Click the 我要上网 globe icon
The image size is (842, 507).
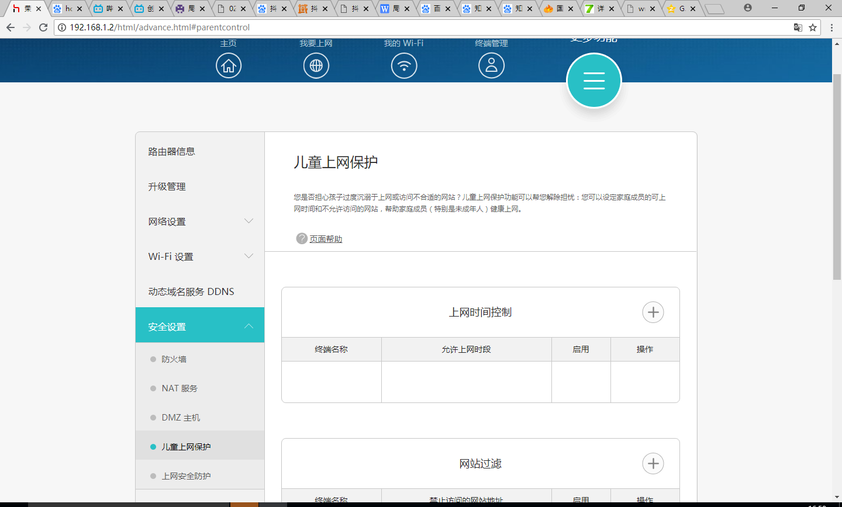tap(316, 65)
